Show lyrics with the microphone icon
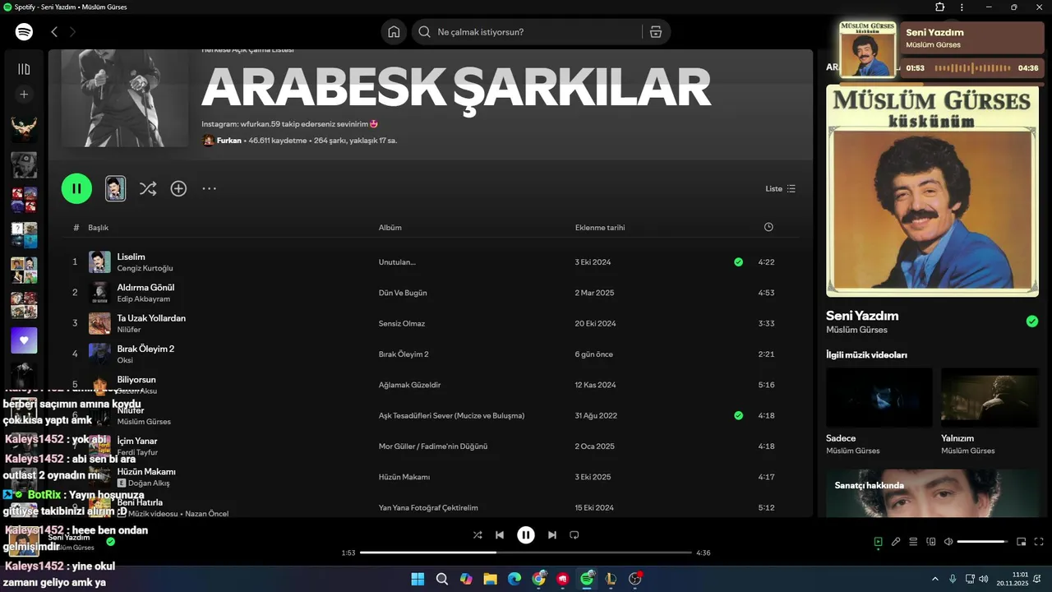This screenshot has height=592, width=1052. 896,542
